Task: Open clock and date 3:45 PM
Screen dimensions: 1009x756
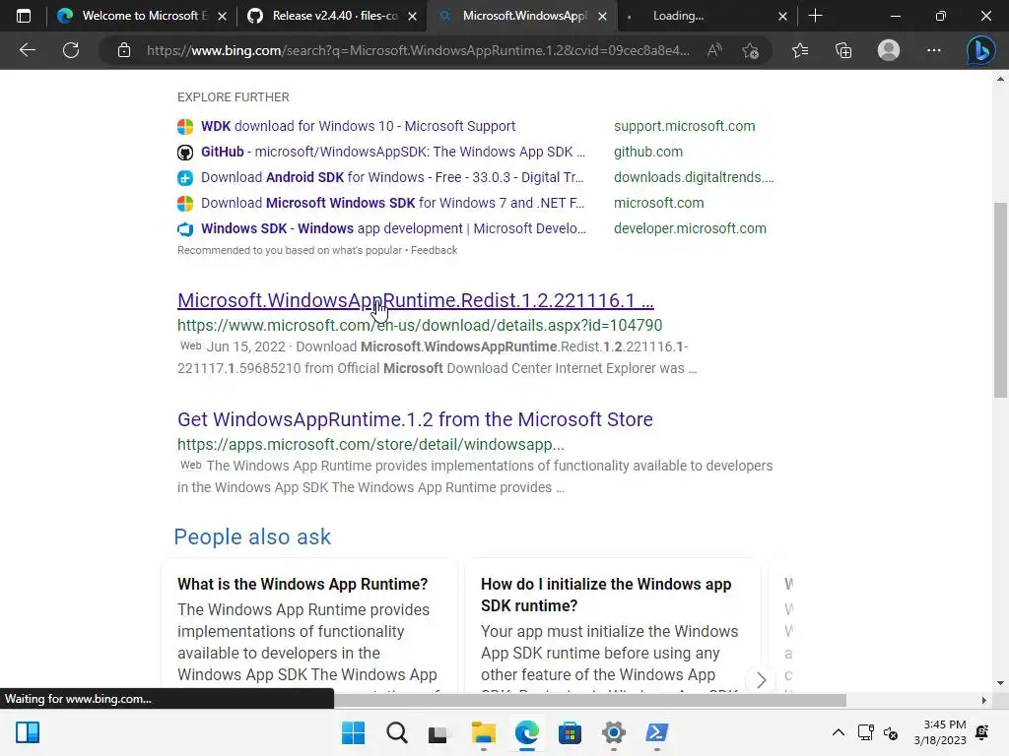Action: point(939,732)
